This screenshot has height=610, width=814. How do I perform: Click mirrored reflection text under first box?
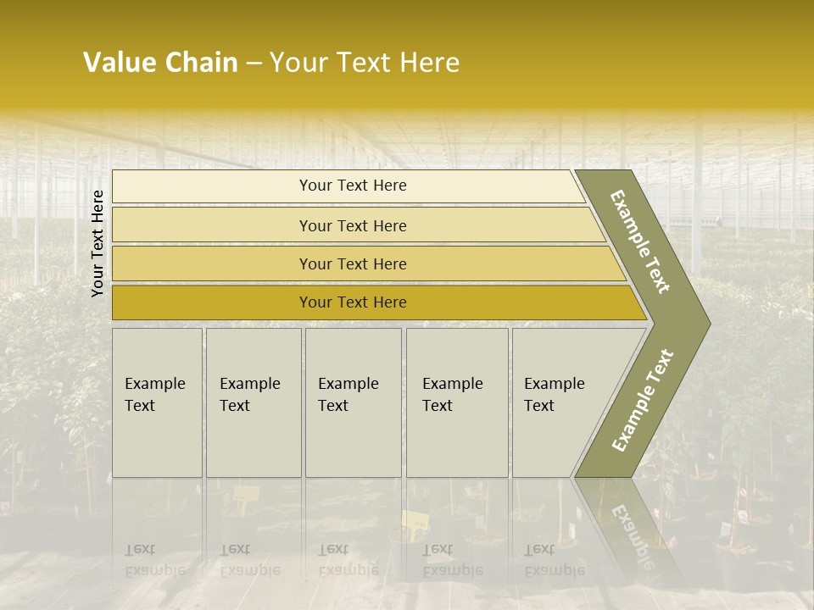(154, 560)
